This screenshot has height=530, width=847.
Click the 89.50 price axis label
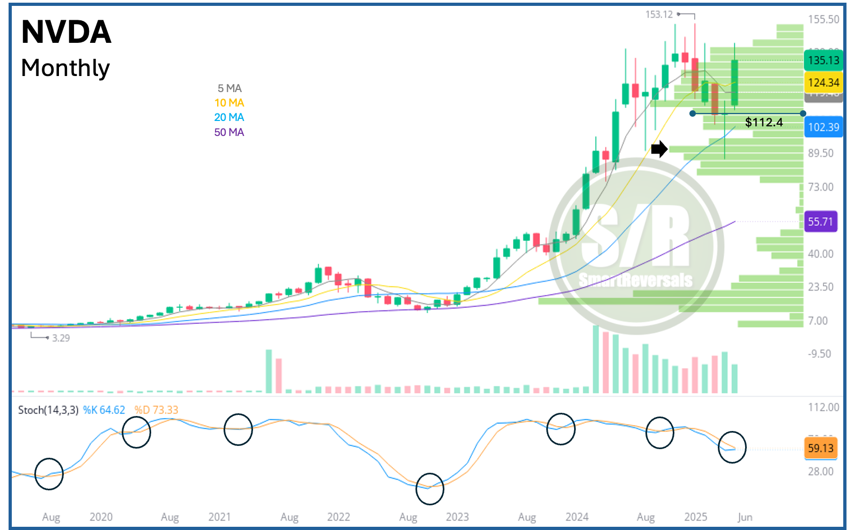pyautogui.click(x=821, y=153)
